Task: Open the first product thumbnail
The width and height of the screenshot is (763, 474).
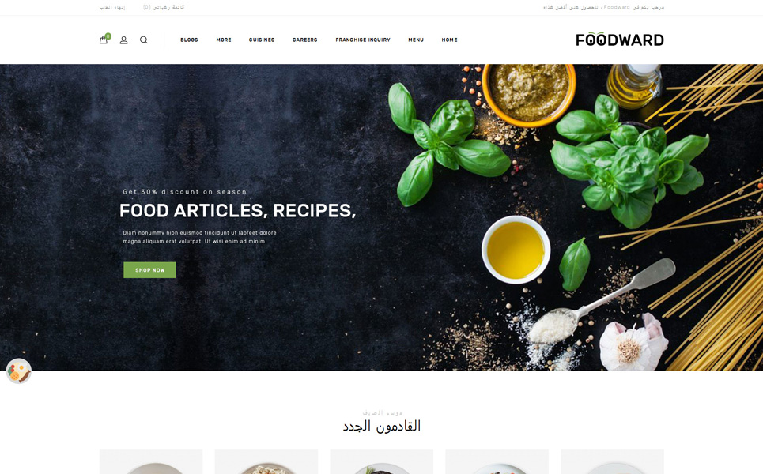Action: pos(151,461)
